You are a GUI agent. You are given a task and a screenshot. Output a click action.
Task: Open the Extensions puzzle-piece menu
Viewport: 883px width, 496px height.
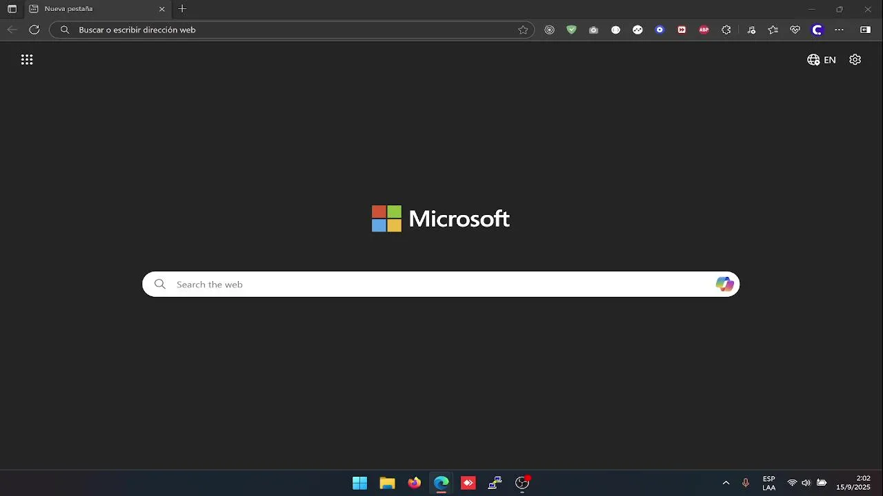(726, 30)
